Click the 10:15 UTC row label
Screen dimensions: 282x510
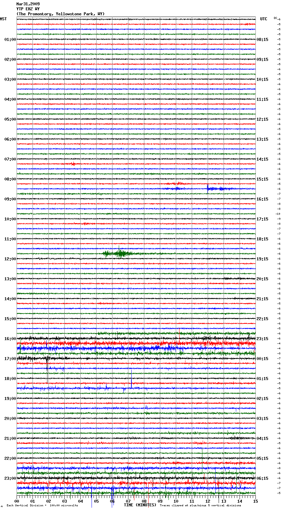coord(262,79)
